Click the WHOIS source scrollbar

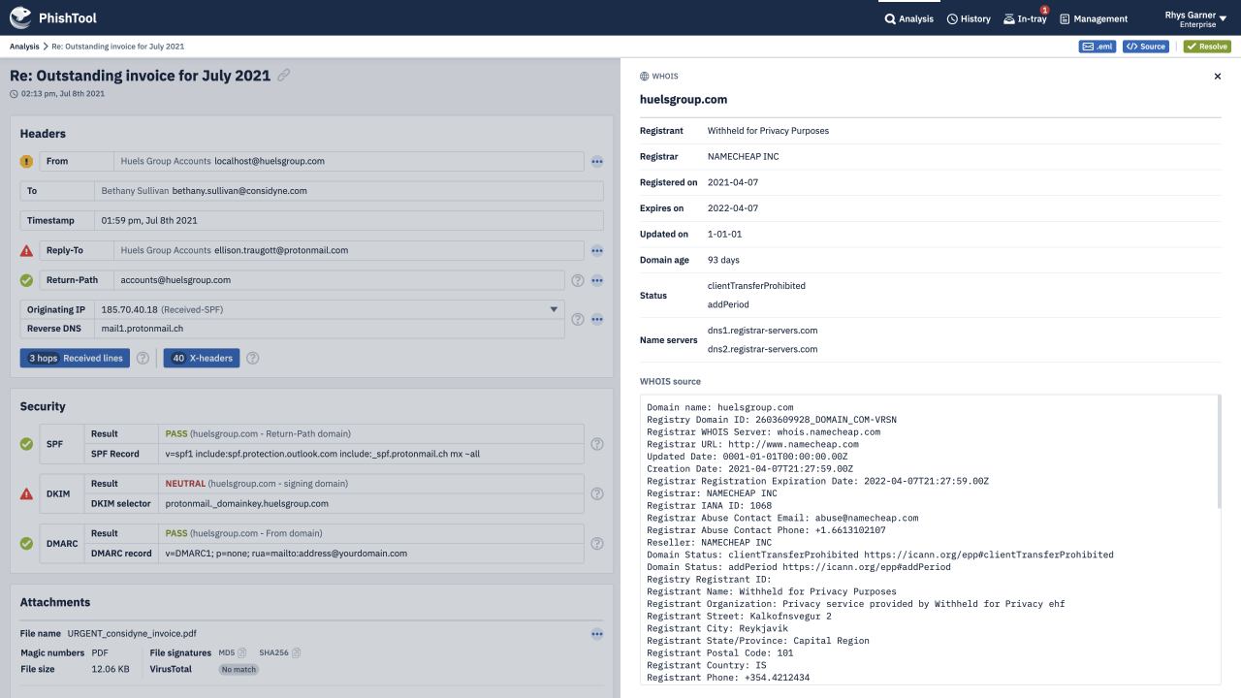coord(1218,452)
